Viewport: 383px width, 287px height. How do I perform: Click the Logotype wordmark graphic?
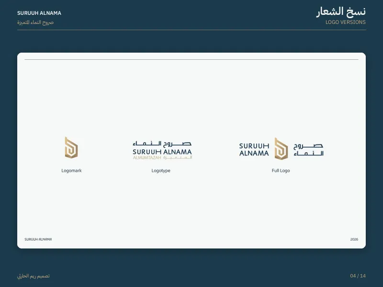[x=162, y=150]
